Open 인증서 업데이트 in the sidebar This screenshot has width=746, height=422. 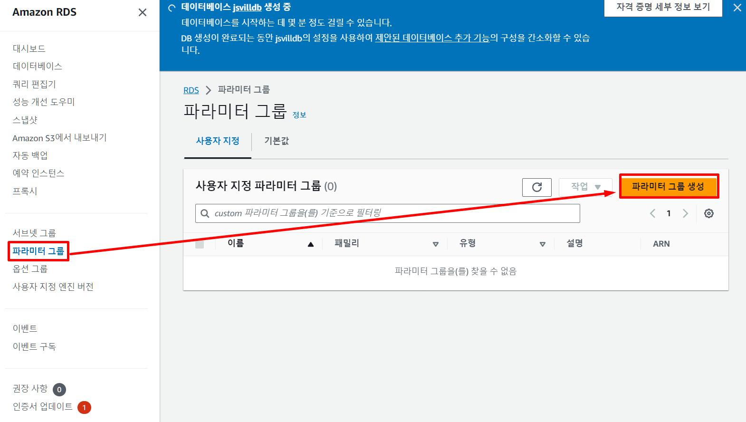pyautogui.click(x=42, y=406)
